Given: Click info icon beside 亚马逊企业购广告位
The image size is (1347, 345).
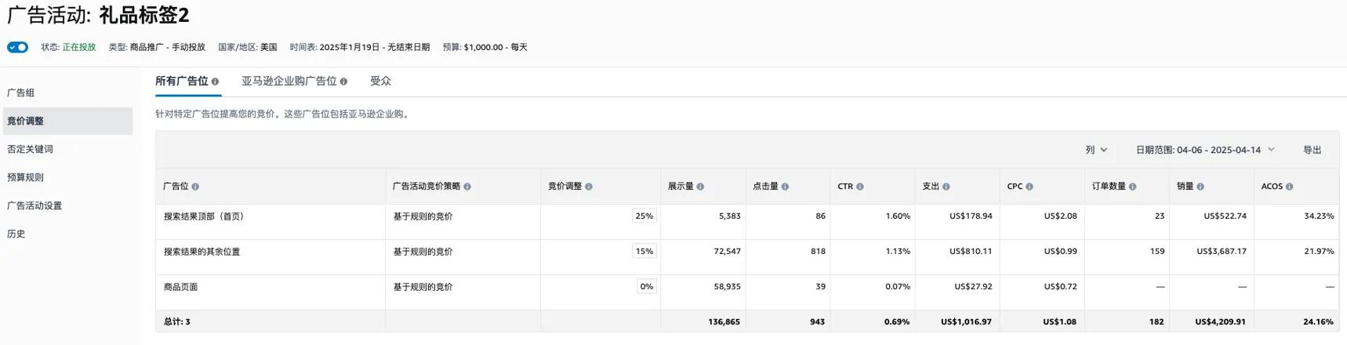Looking at the screenshot, I should click(x=343, y=82).
